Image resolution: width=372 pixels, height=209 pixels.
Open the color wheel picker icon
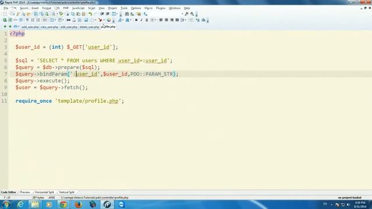tap(109, 20)
